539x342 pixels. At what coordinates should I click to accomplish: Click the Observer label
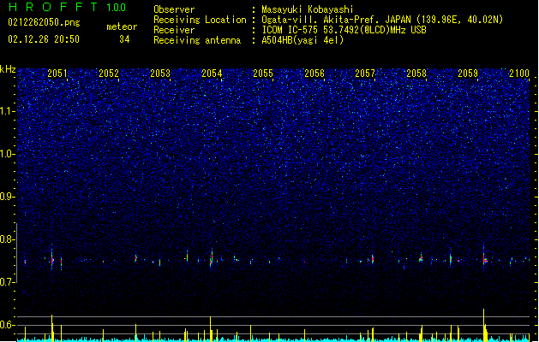(x=174, y=9)
